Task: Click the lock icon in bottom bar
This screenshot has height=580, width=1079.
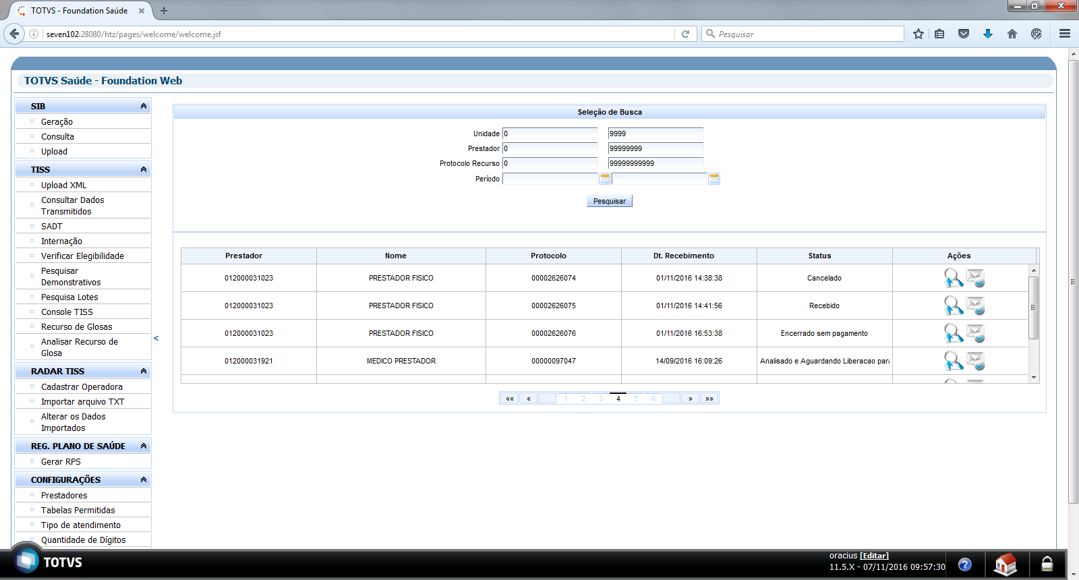Action: 1047,564
